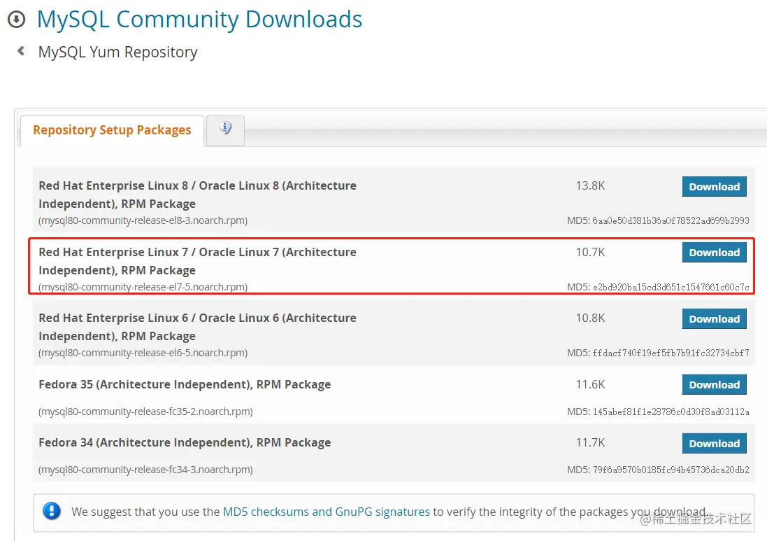
Task: Click MD5 hash starting with ffdacf74
Action: click(x=671, y=353)
